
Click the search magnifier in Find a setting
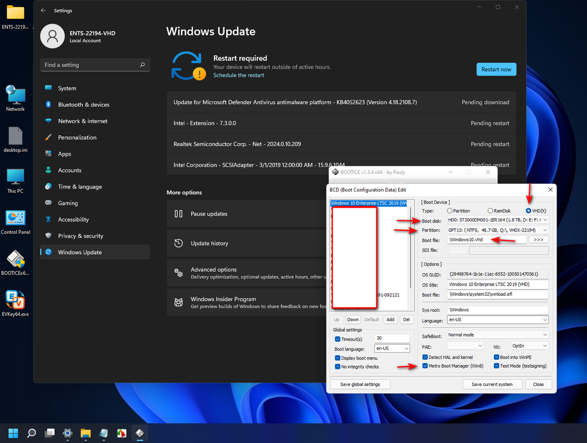click(142, 65)
